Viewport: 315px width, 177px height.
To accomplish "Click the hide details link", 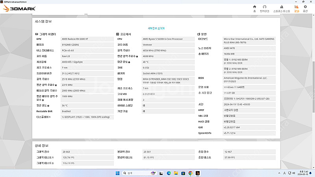I will [x=156, y=28].
